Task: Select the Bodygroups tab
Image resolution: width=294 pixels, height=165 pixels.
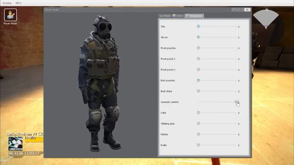Action: point(194,16)
